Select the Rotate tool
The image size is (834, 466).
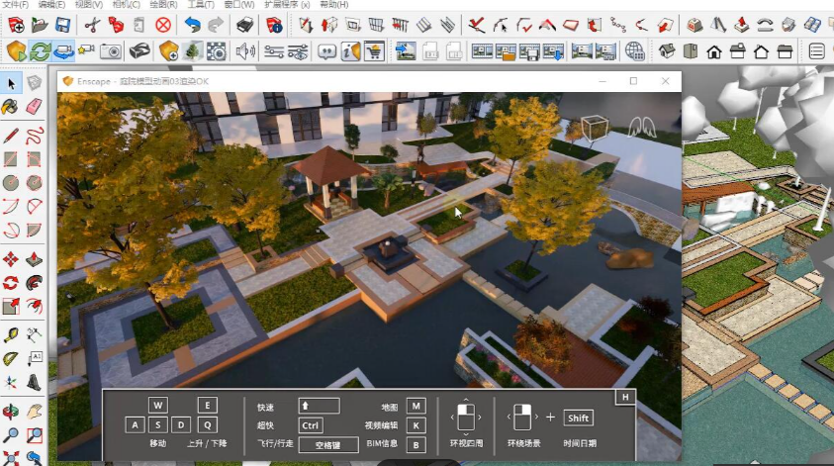11,283
